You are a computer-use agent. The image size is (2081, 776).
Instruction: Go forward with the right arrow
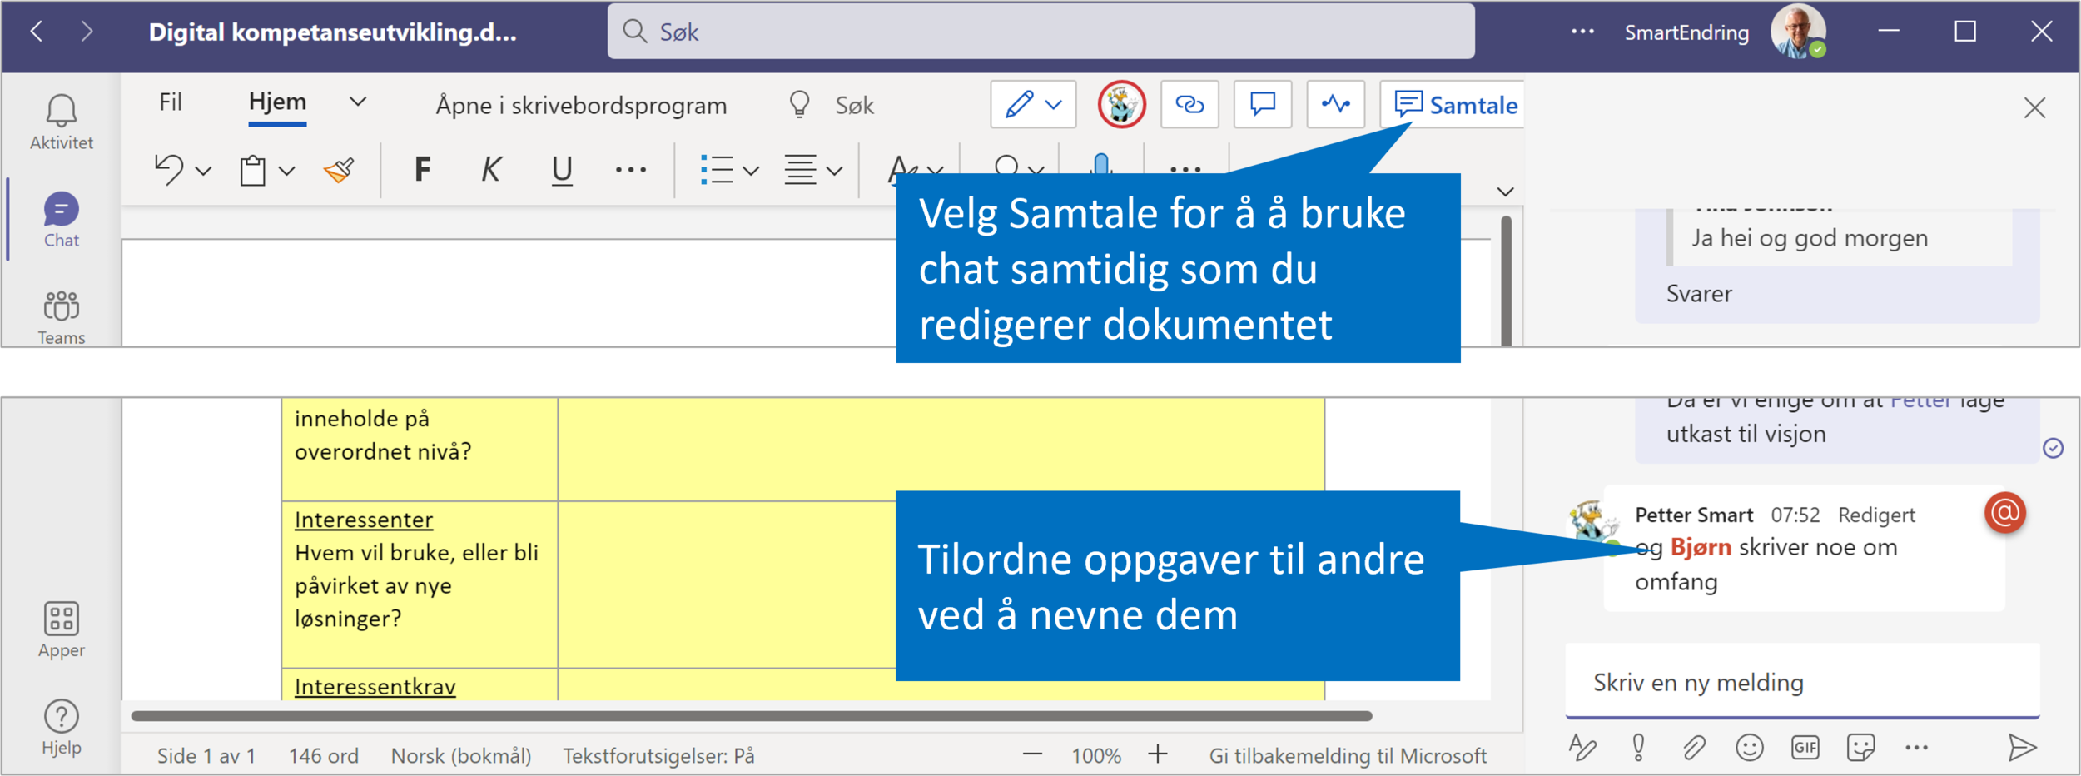pyautogui.click(x=87, y=32)
